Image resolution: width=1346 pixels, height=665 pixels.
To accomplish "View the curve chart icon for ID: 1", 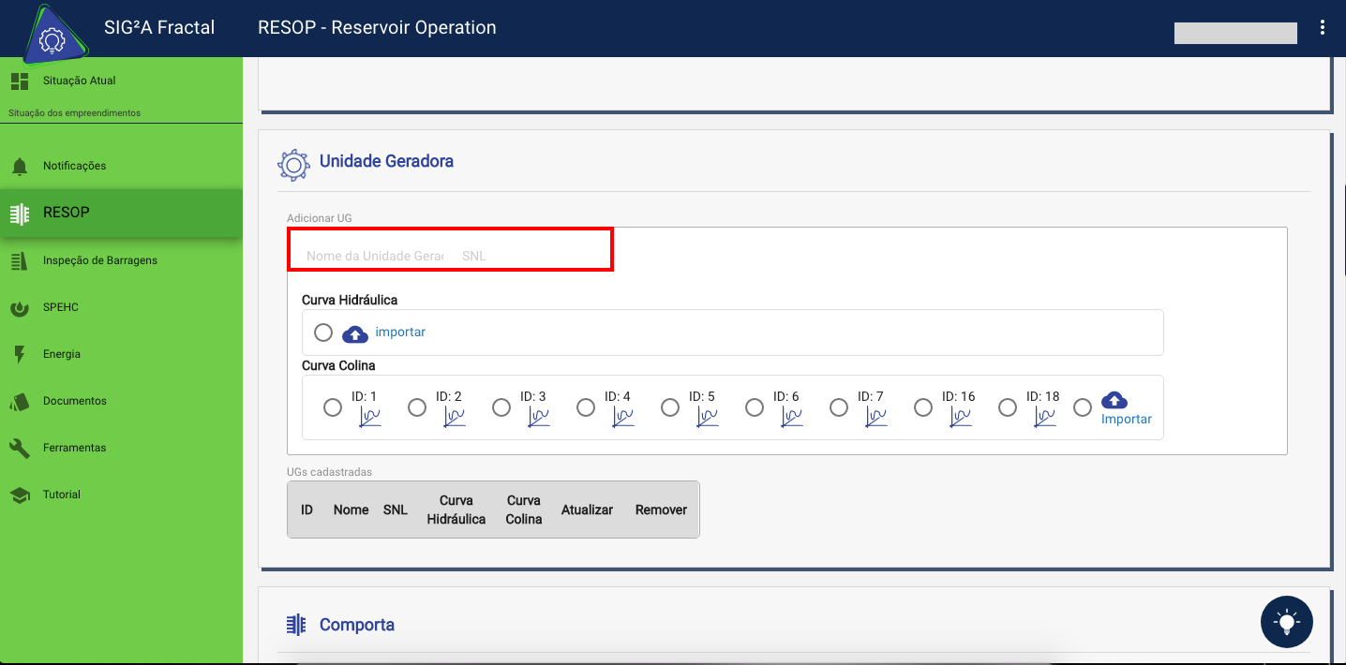I will coord(370,417).
